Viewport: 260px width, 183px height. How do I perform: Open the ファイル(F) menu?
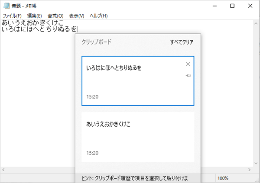click(12, 16)
